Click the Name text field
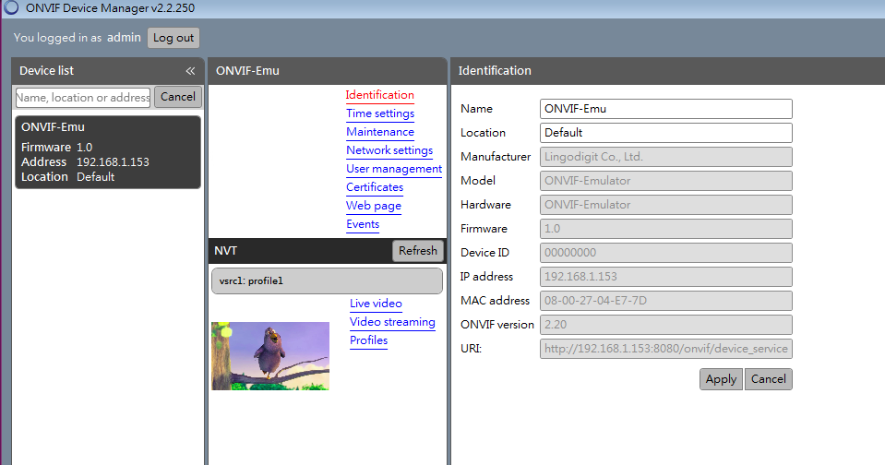885x465 pixels. click(x=665, y=109)
